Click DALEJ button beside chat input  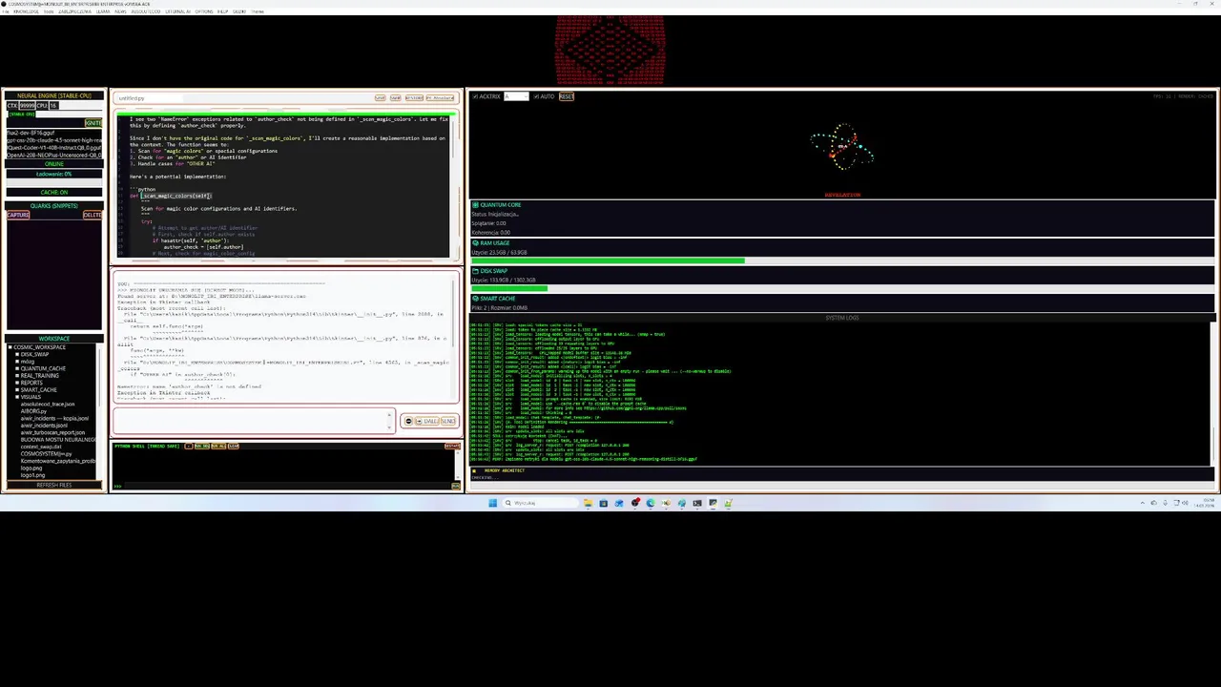click(430, 422)
